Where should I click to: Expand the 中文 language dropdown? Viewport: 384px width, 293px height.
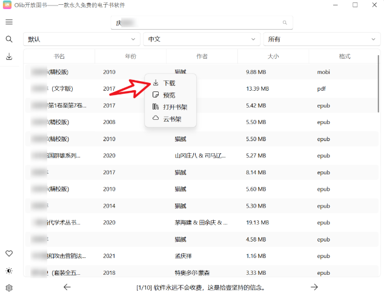tap(202, 39)
